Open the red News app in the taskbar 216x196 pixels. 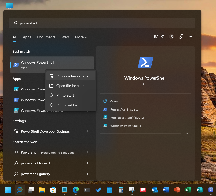point(143,190)
